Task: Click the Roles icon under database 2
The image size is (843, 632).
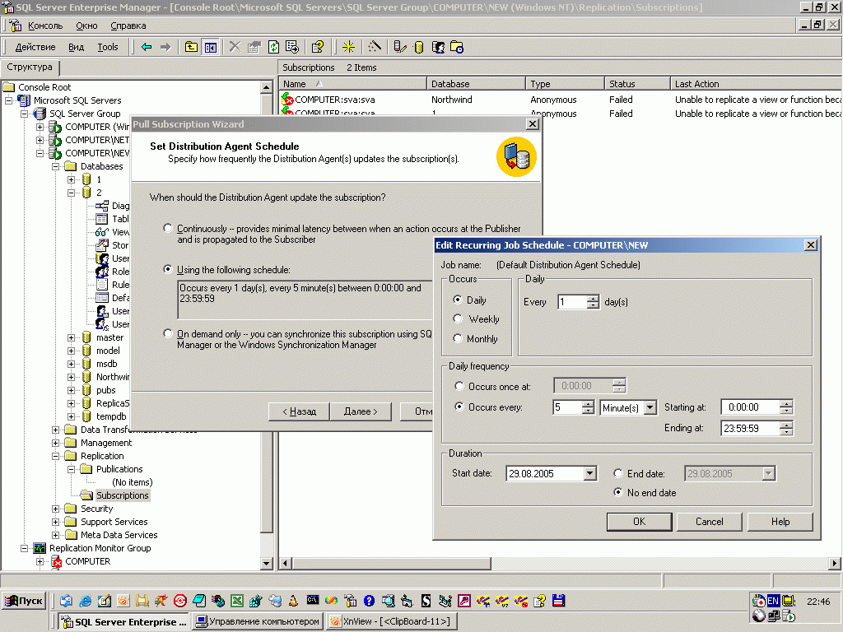Action: [101, 272]
